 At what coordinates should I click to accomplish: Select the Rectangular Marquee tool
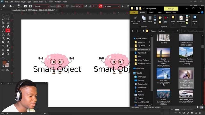(8, 15)
